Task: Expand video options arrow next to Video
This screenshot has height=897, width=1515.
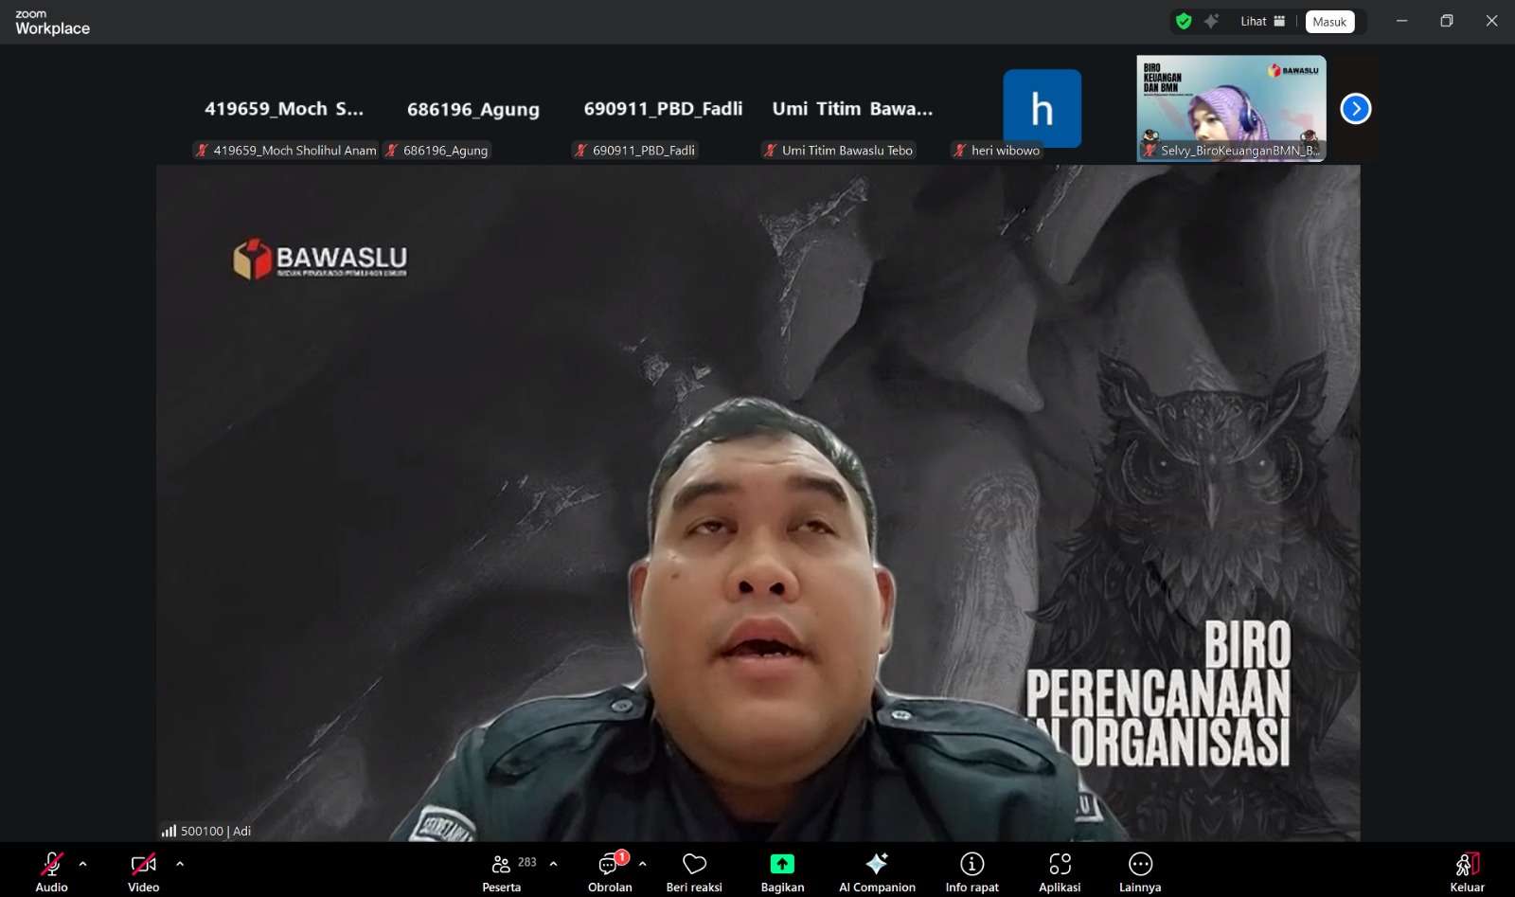Action: click(180, 864)
